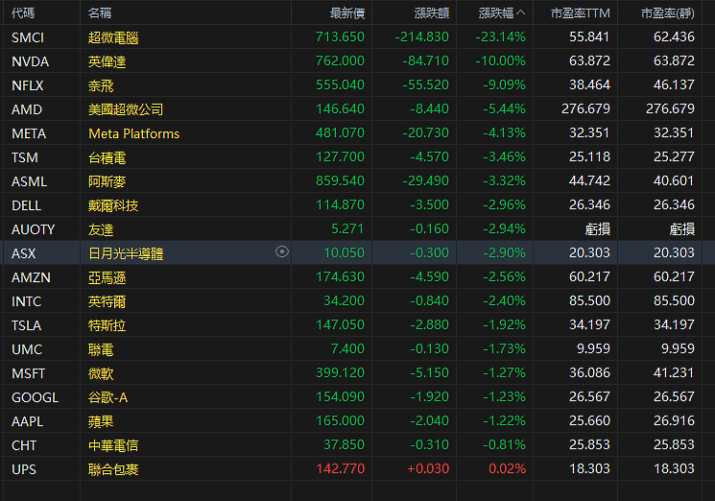Select the META ticker
Viewport: 715px width, 501px height.
point(29,133)
